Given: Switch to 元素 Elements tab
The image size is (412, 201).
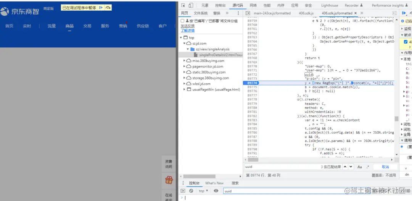Looking at the screenshot, I should [205, 5].
